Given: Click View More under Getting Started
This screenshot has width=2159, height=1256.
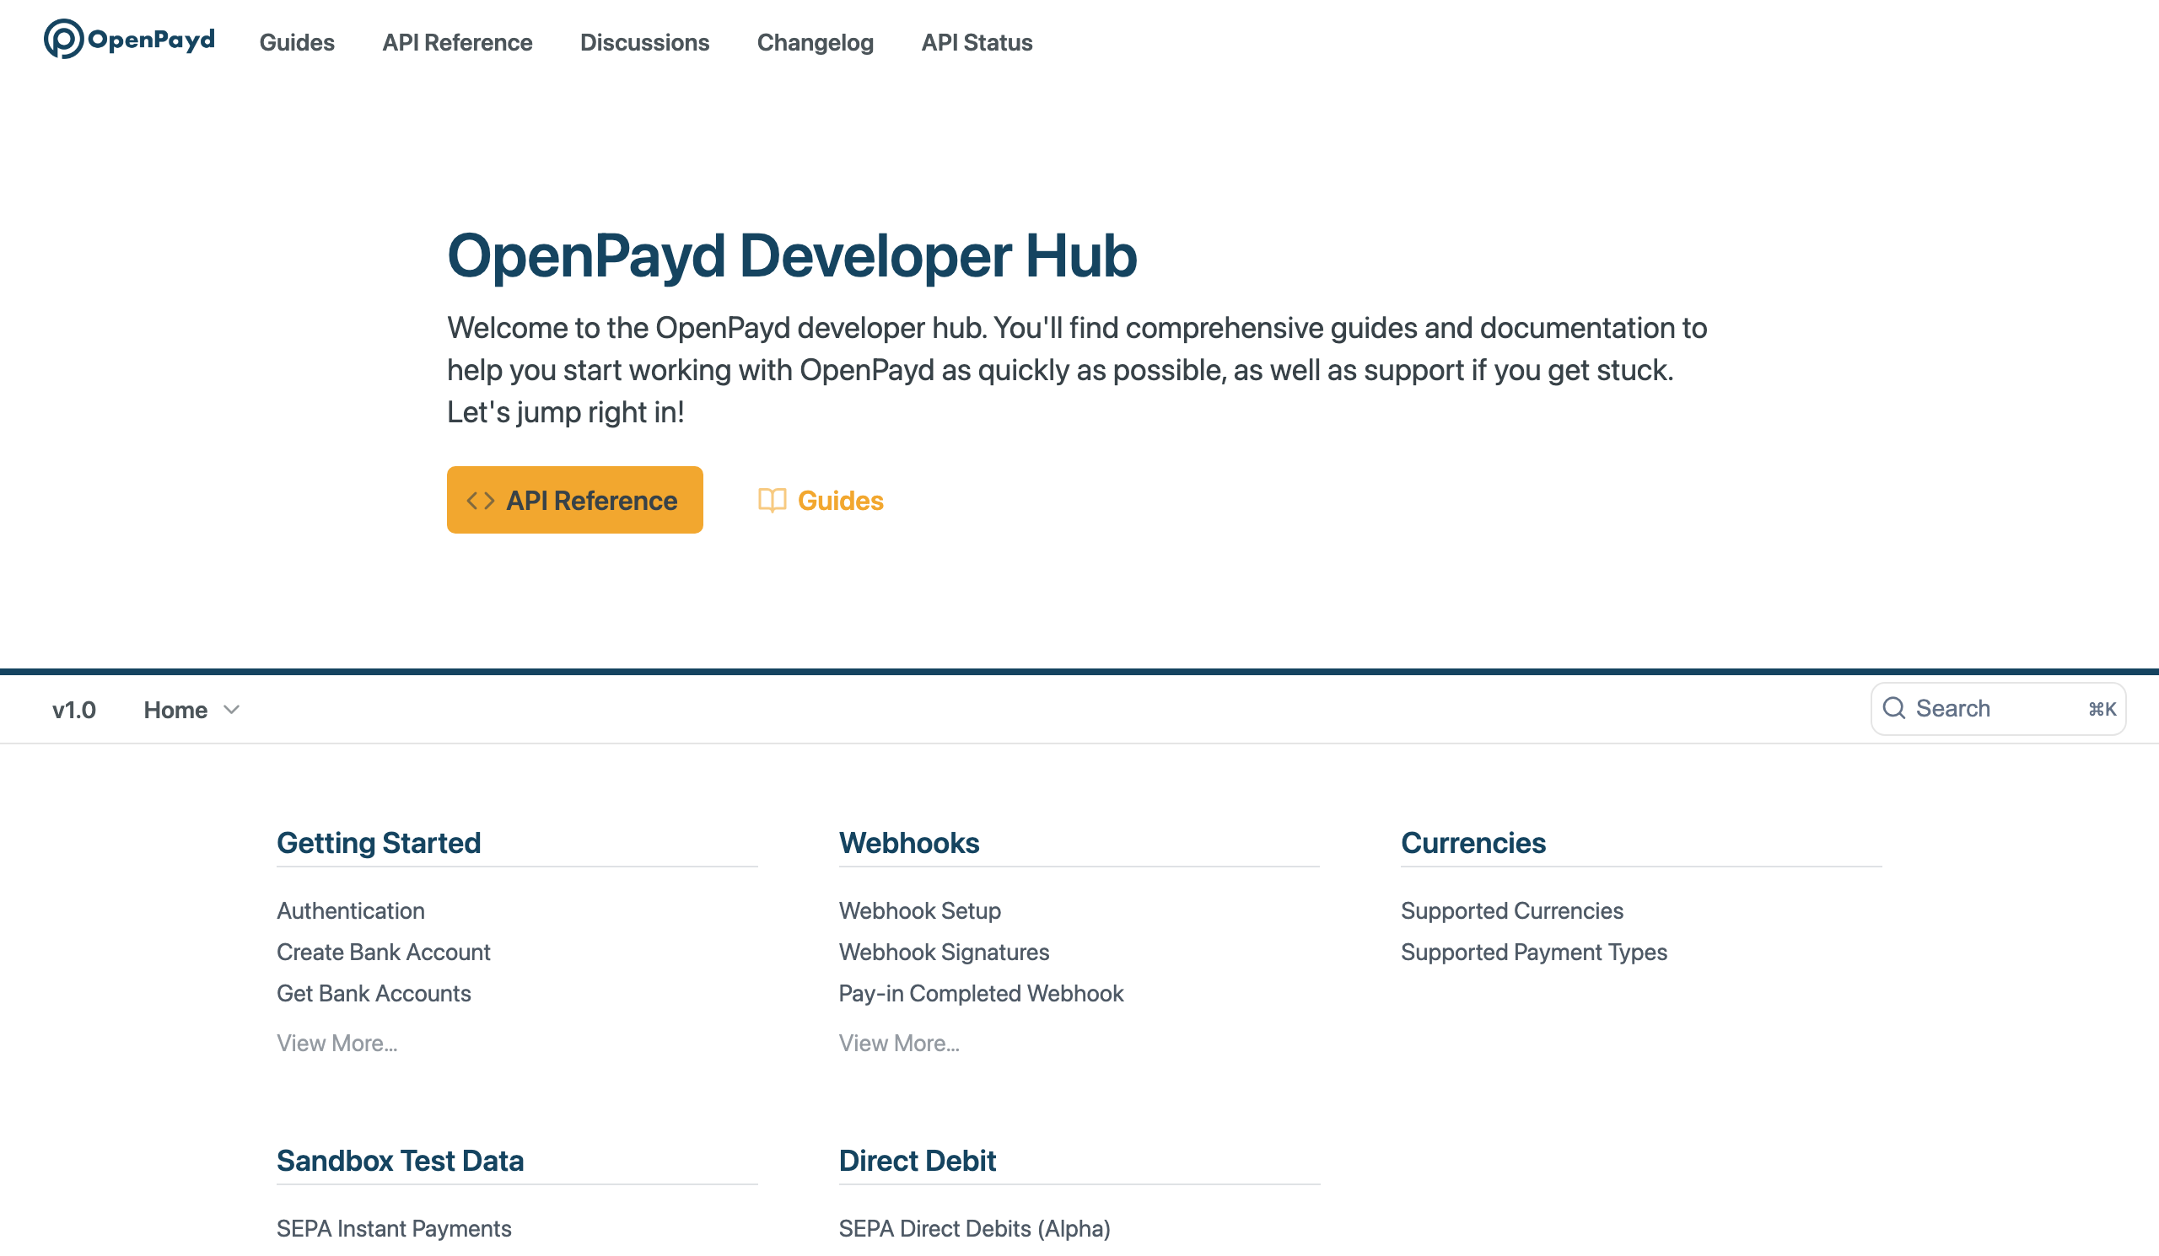Looking at the screenshot, I should (337, 1044).
